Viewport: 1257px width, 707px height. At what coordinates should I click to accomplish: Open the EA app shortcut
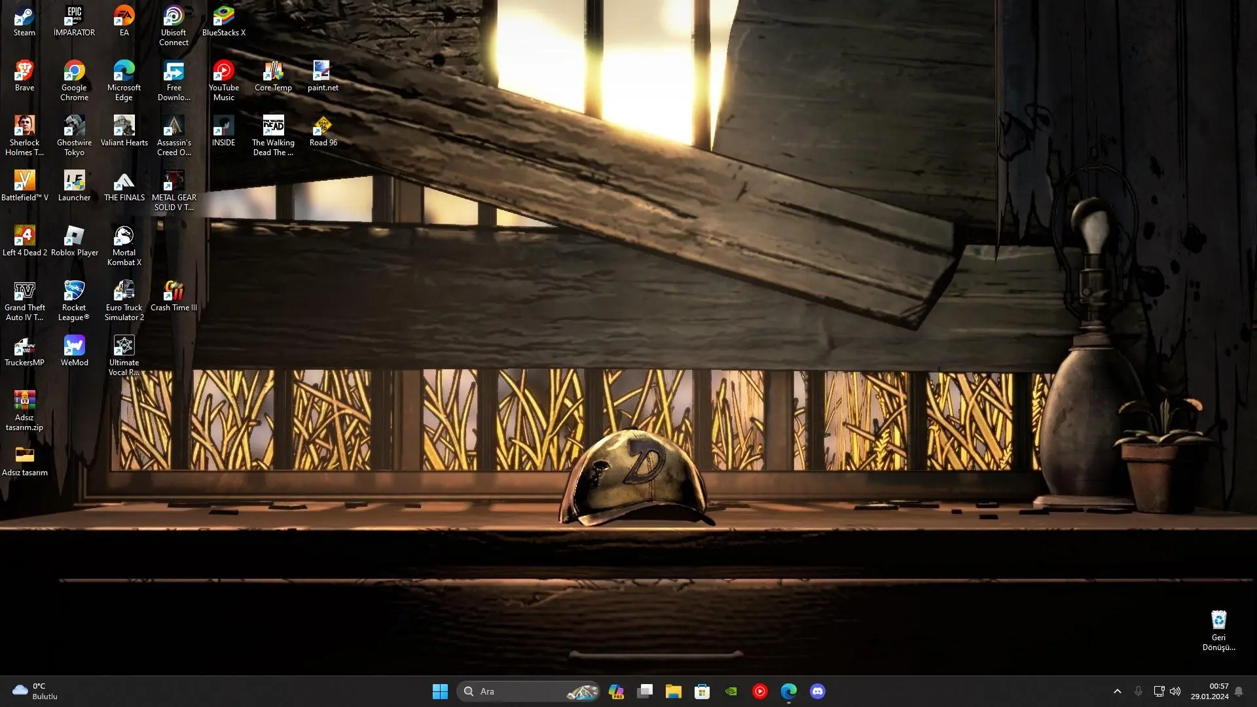pyautogui.click(x=124, y=21)
